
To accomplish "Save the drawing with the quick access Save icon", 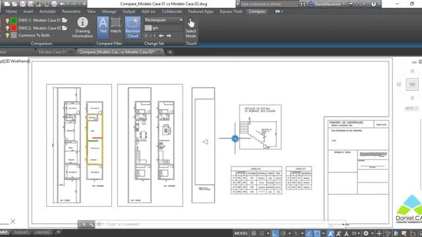I will 23,4.
